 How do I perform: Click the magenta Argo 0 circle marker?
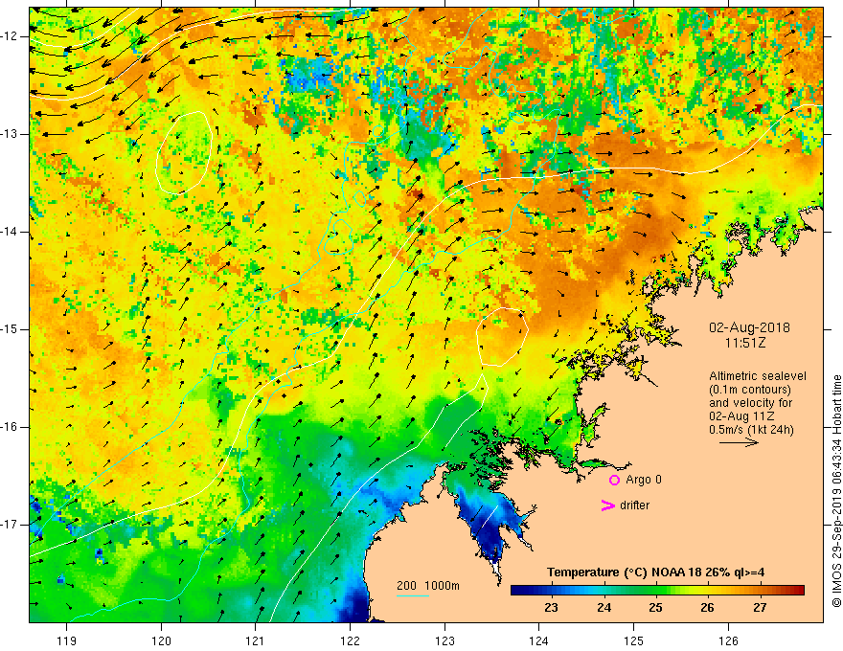pos(614,480)
